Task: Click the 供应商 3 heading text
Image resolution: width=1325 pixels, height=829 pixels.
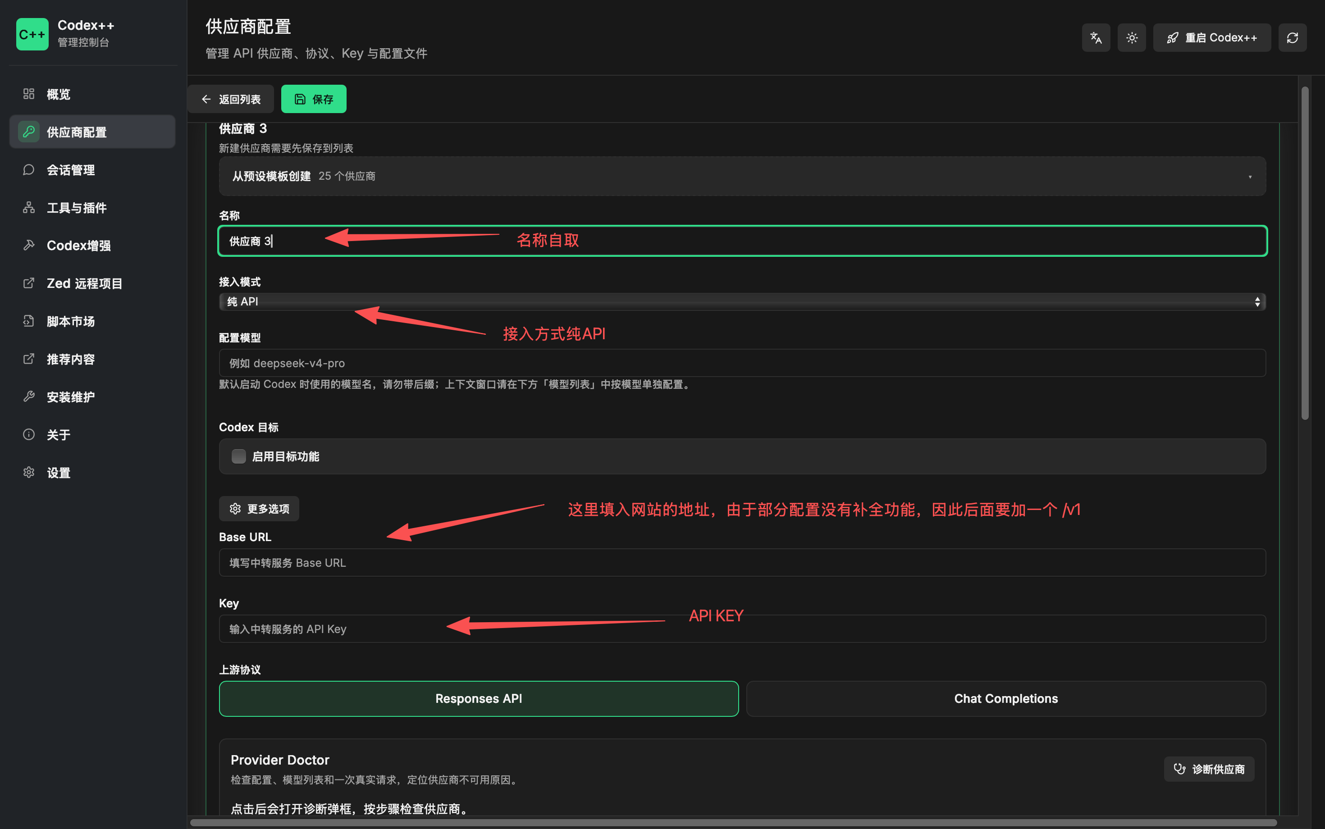Action: pyautogui.click(x=243, y=129)
